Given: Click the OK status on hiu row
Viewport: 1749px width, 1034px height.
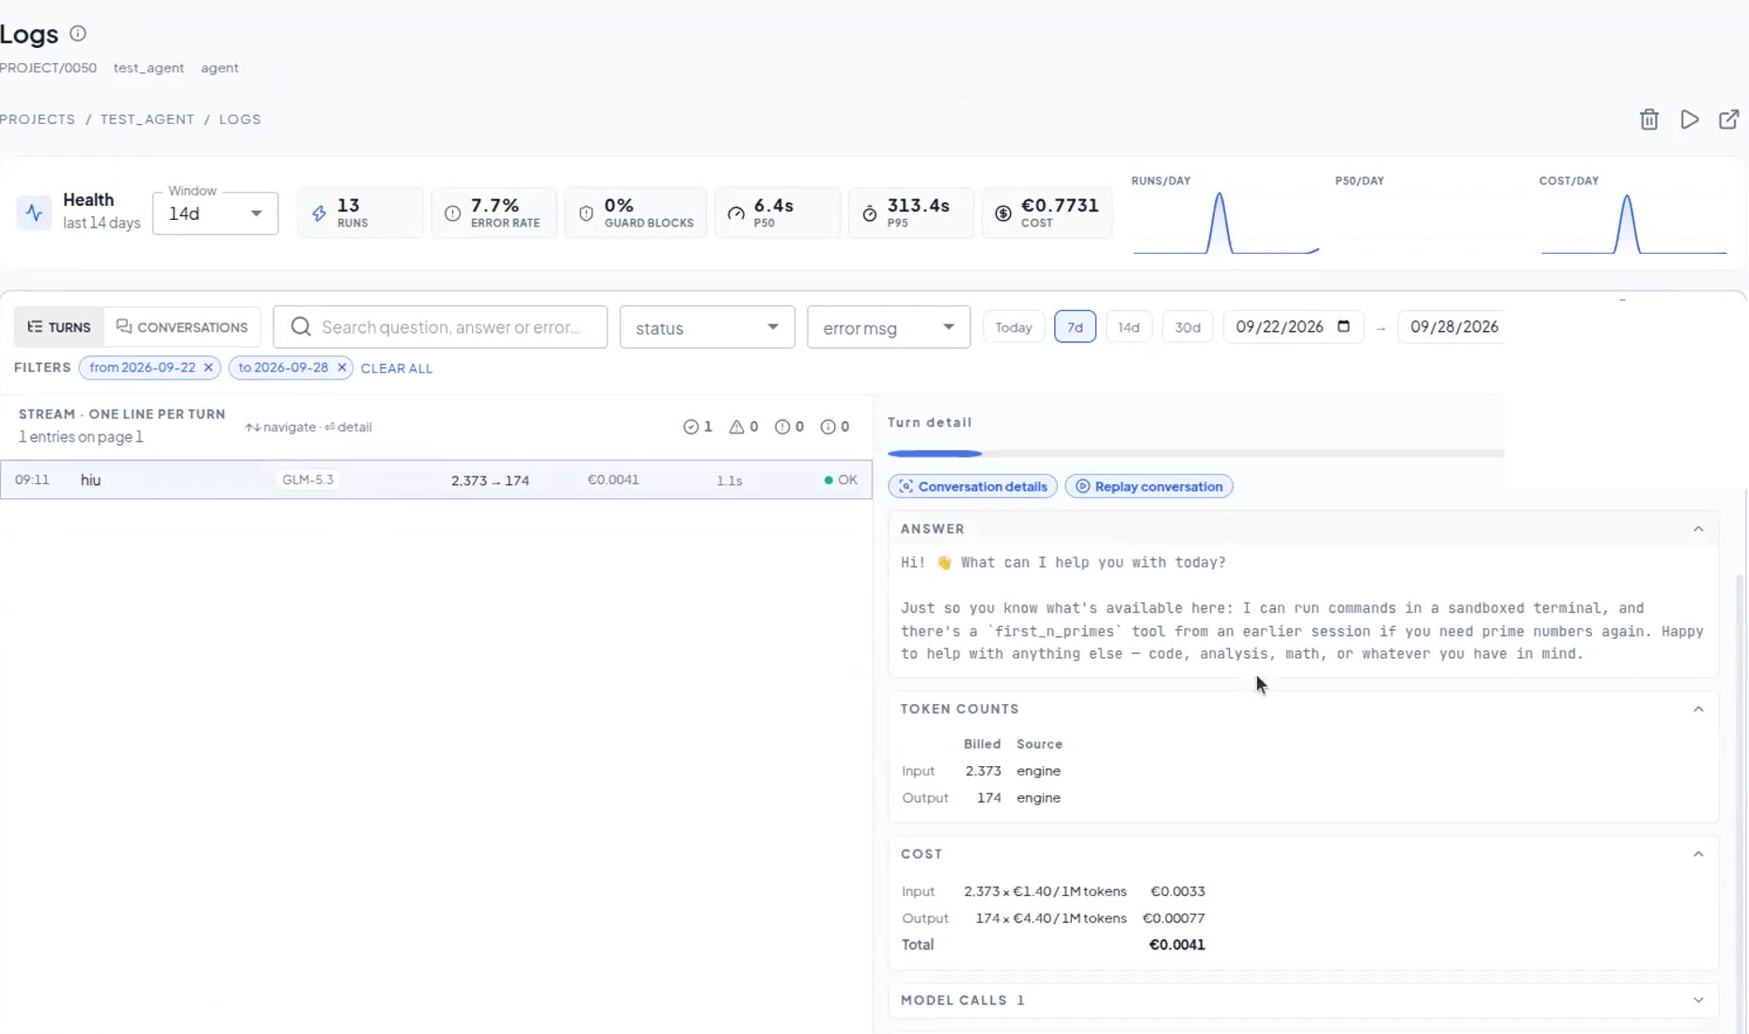Looking at the screenshot, I should click(841, 479).
